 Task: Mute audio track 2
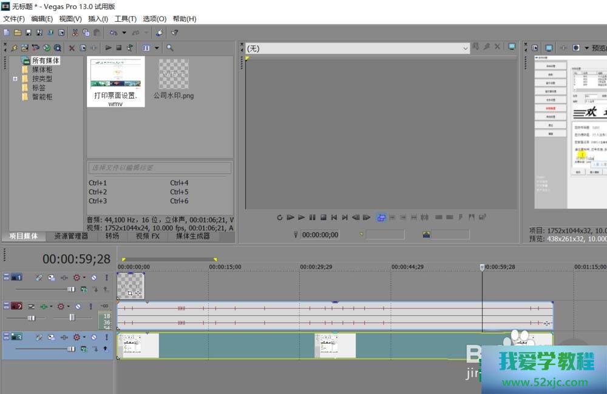(78, 307)
